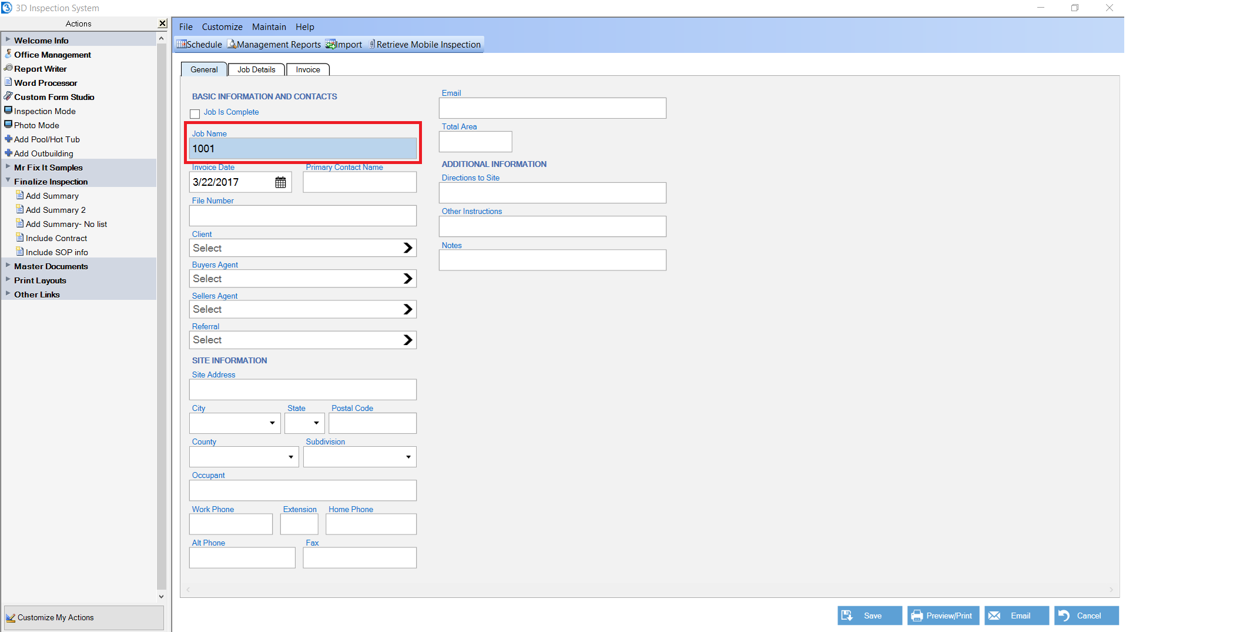Switch to the Job Details tab
Viewport: 1260px width, 632px height.
point(256,69)
